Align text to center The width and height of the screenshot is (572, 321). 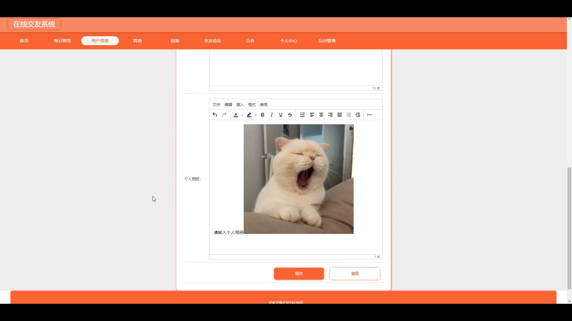321,115
